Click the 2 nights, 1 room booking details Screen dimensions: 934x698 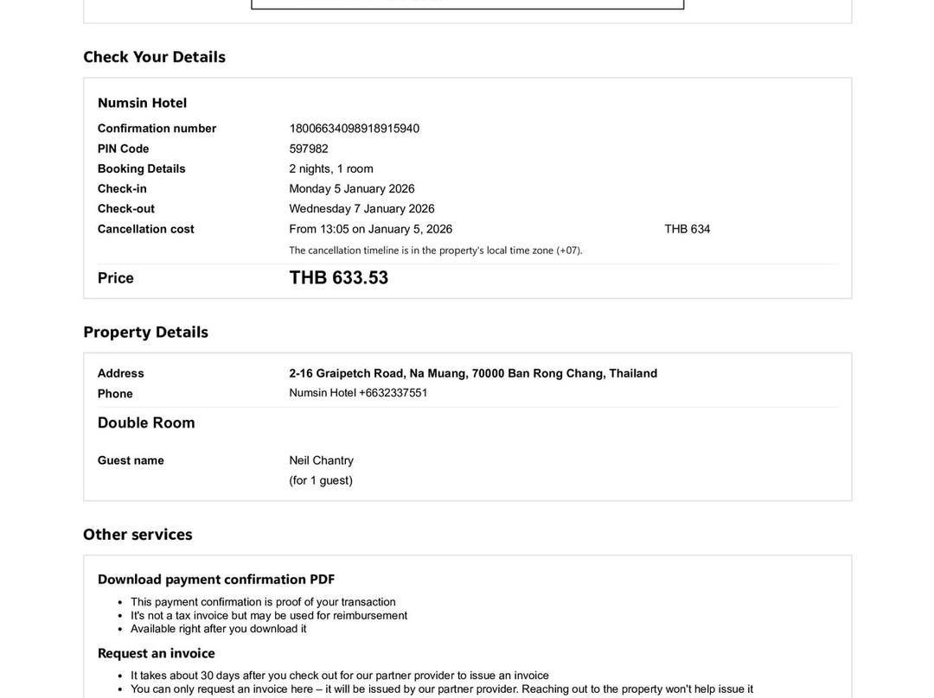click(331, 168)
